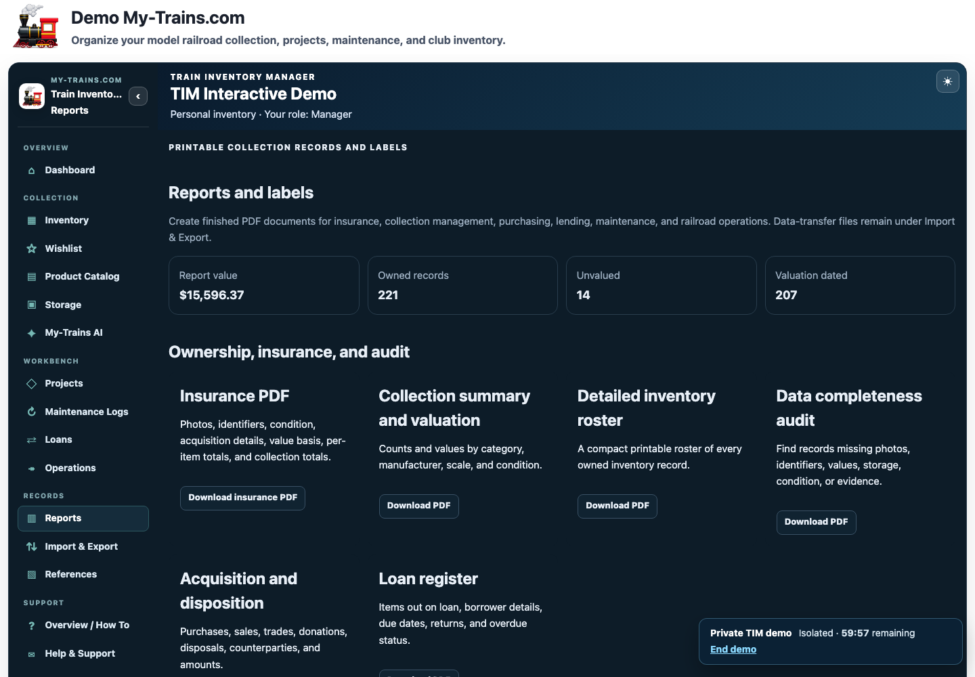Click the References book icon
This screenshot has height=677, width=975.
click(31, 575)
